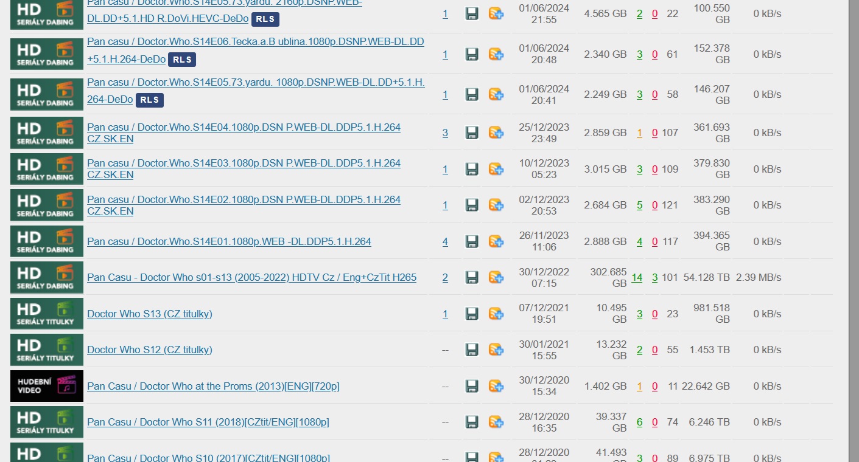Open the Doctor Who S12 (CZ titulky) link
859x462 pixels.
coord(149,350)
